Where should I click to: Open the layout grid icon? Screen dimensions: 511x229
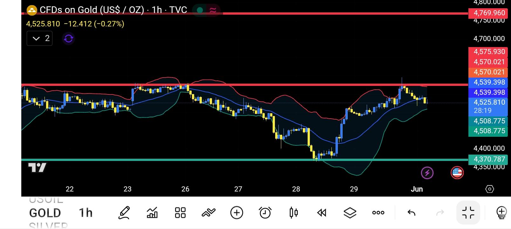(x=180, y=212)
